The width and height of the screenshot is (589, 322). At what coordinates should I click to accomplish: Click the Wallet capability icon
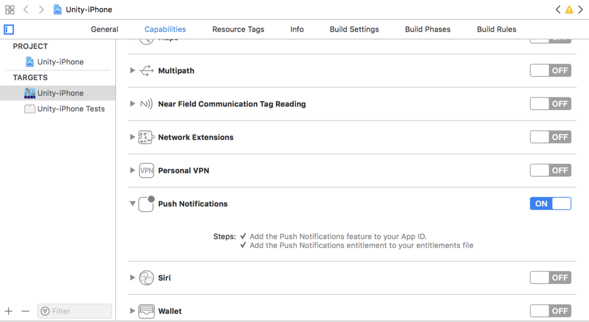147,311
